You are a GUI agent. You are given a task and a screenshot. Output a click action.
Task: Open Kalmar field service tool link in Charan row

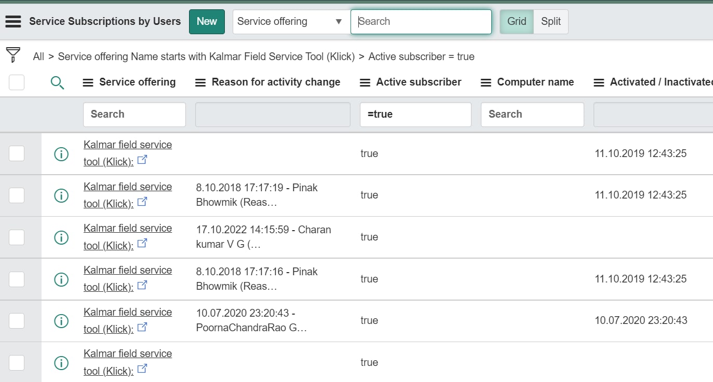point(128,237)
